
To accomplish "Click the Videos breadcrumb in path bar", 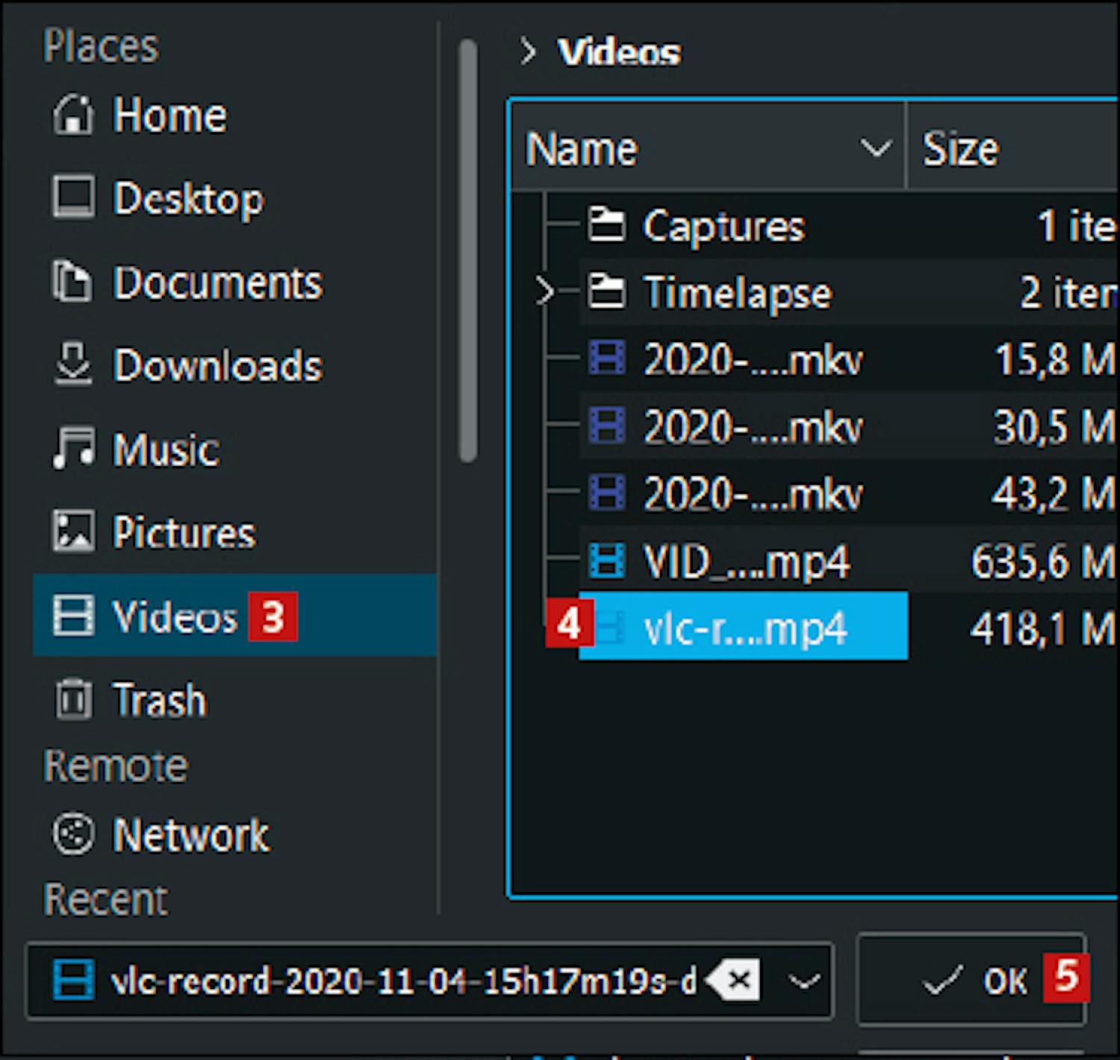I will (x=619, y=52).
